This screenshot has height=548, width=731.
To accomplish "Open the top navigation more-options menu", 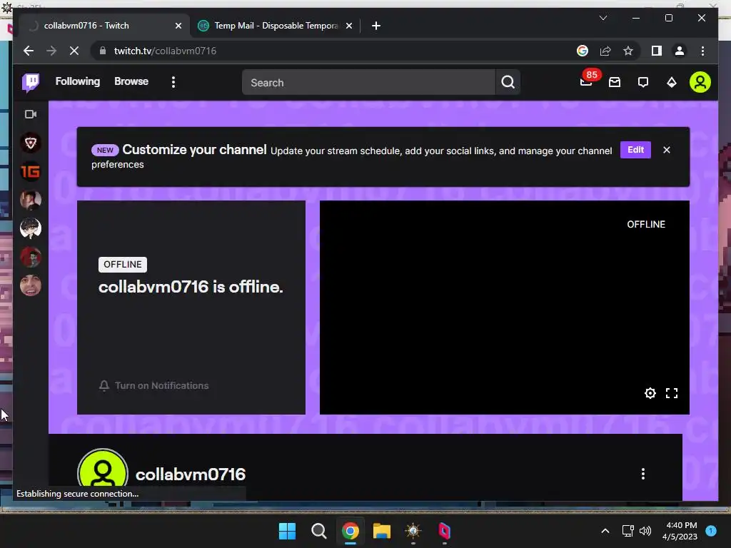I will (173, 83).
